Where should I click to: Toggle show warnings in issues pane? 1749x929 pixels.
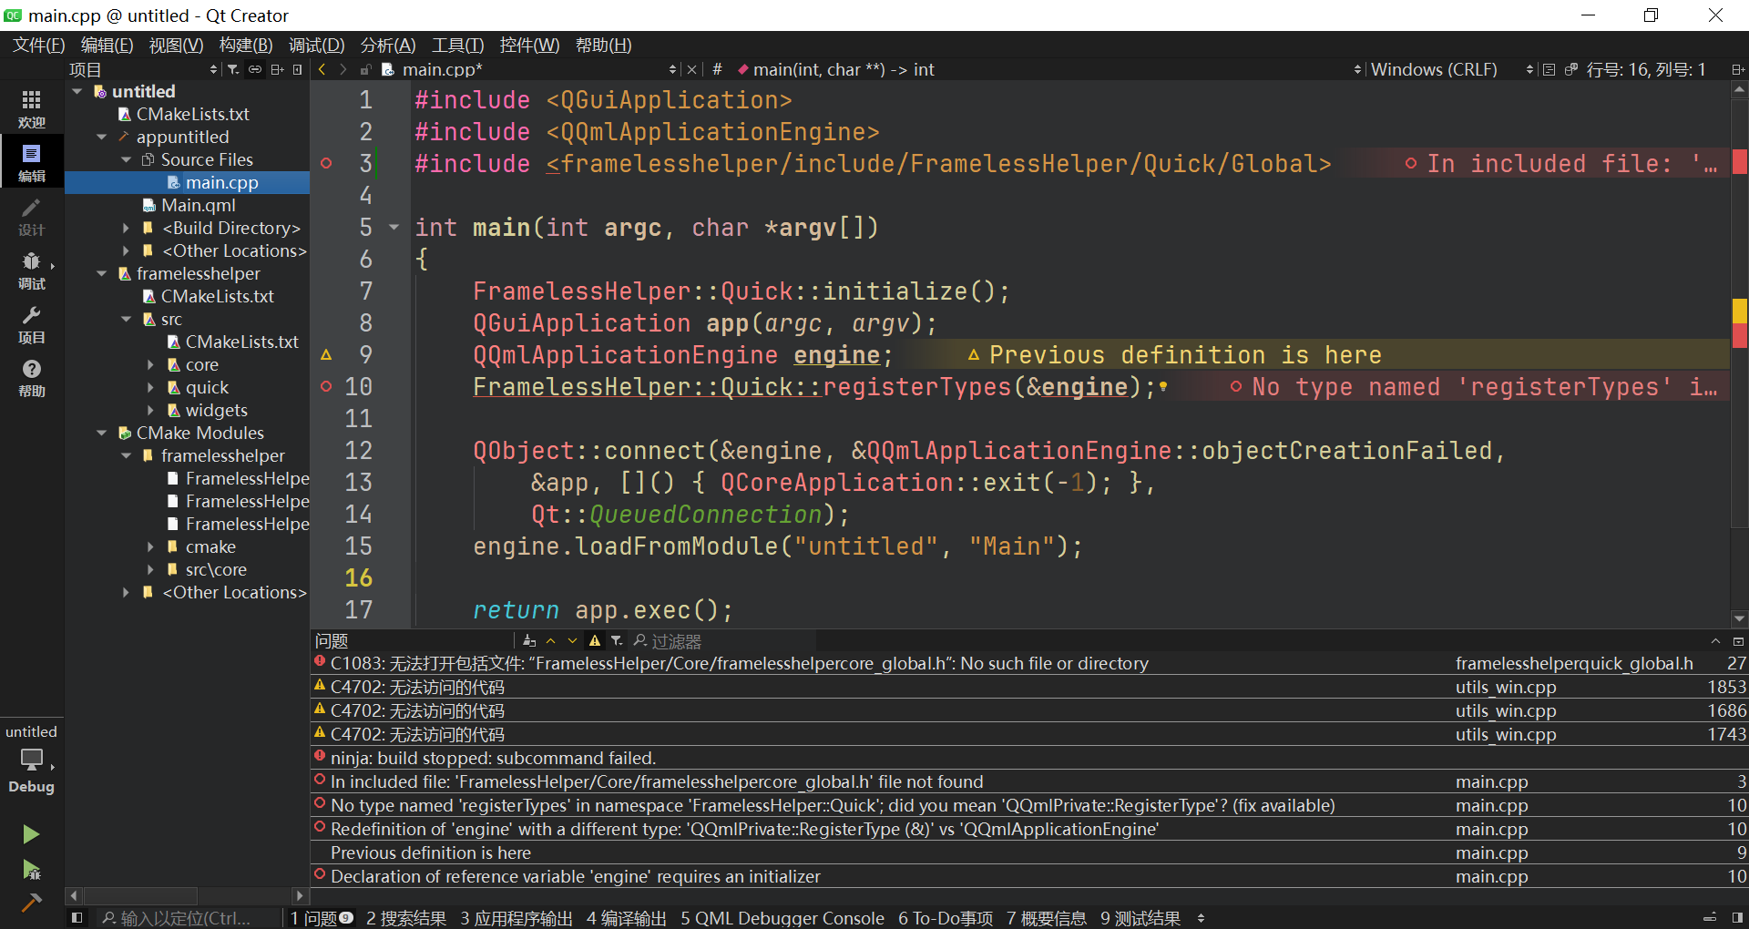pos(595,641)
